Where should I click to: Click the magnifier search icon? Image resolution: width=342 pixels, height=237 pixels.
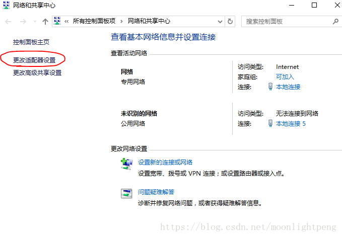coord(335,21)
